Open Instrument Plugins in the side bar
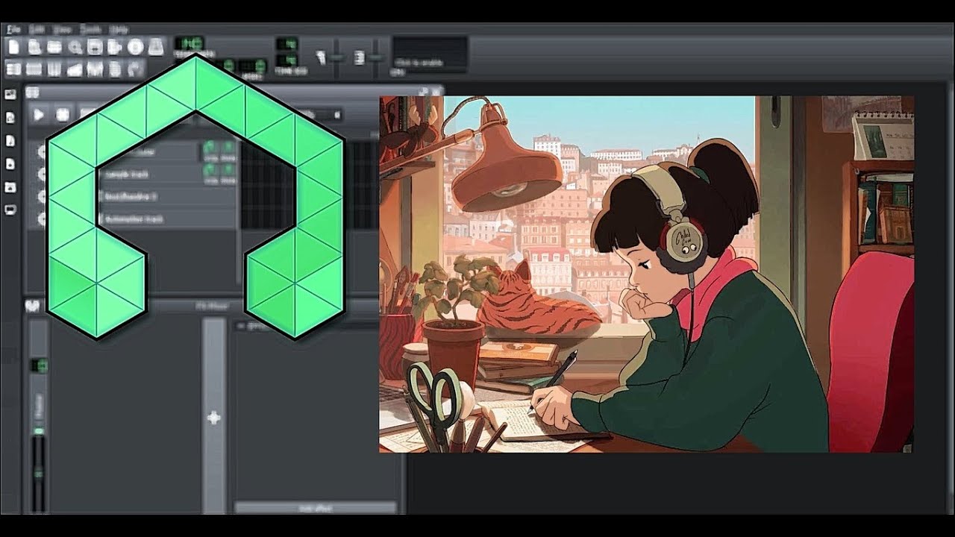955x537 pixels. coord(10,95)
